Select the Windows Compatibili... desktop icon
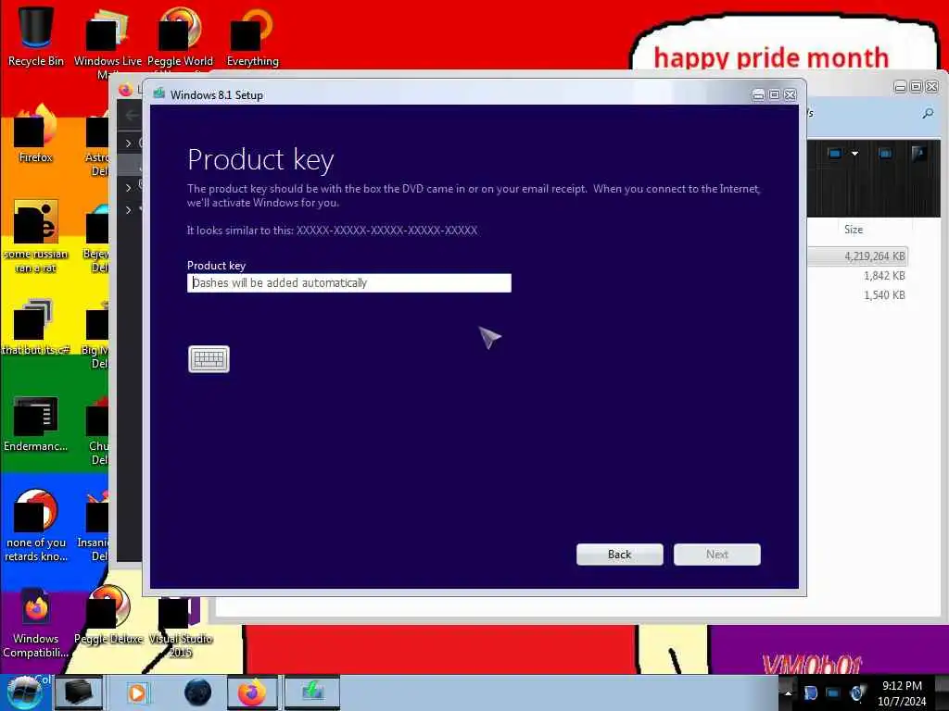Screen dimensions: 949x711 pyautogui.click(x=36, y=624)
